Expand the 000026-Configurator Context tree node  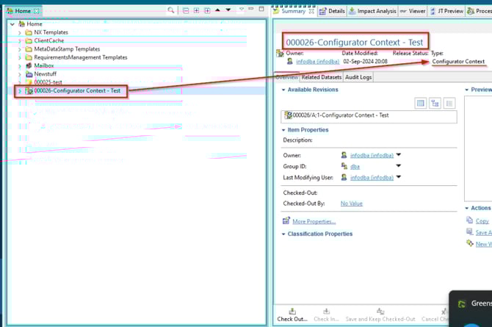click(20, 91)
